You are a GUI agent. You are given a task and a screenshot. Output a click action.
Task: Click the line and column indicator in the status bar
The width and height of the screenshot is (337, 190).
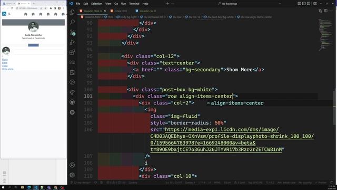pyautogui.click(x=174, y=183)
